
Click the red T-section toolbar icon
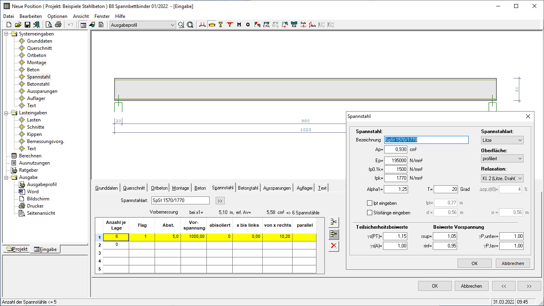point(230,25)
